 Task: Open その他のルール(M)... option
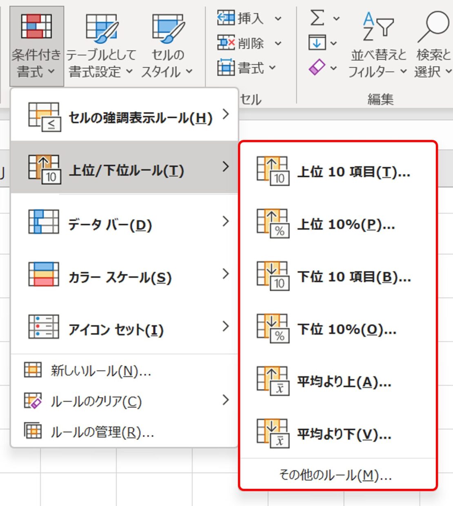point(338,474)
